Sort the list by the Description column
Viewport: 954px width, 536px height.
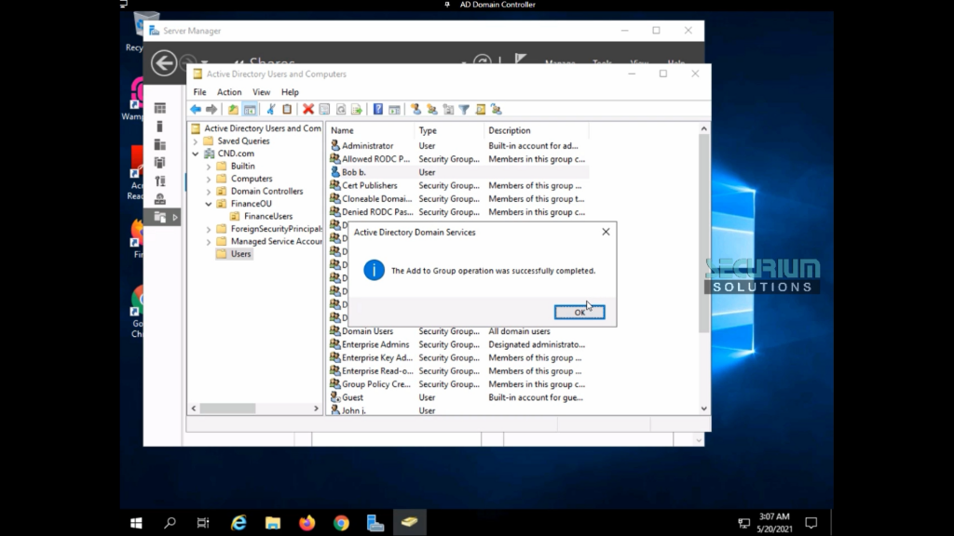(x=536, y=130)
